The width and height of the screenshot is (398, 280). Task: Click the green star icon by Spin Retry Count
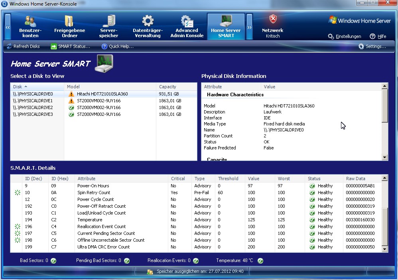(17, 193)
